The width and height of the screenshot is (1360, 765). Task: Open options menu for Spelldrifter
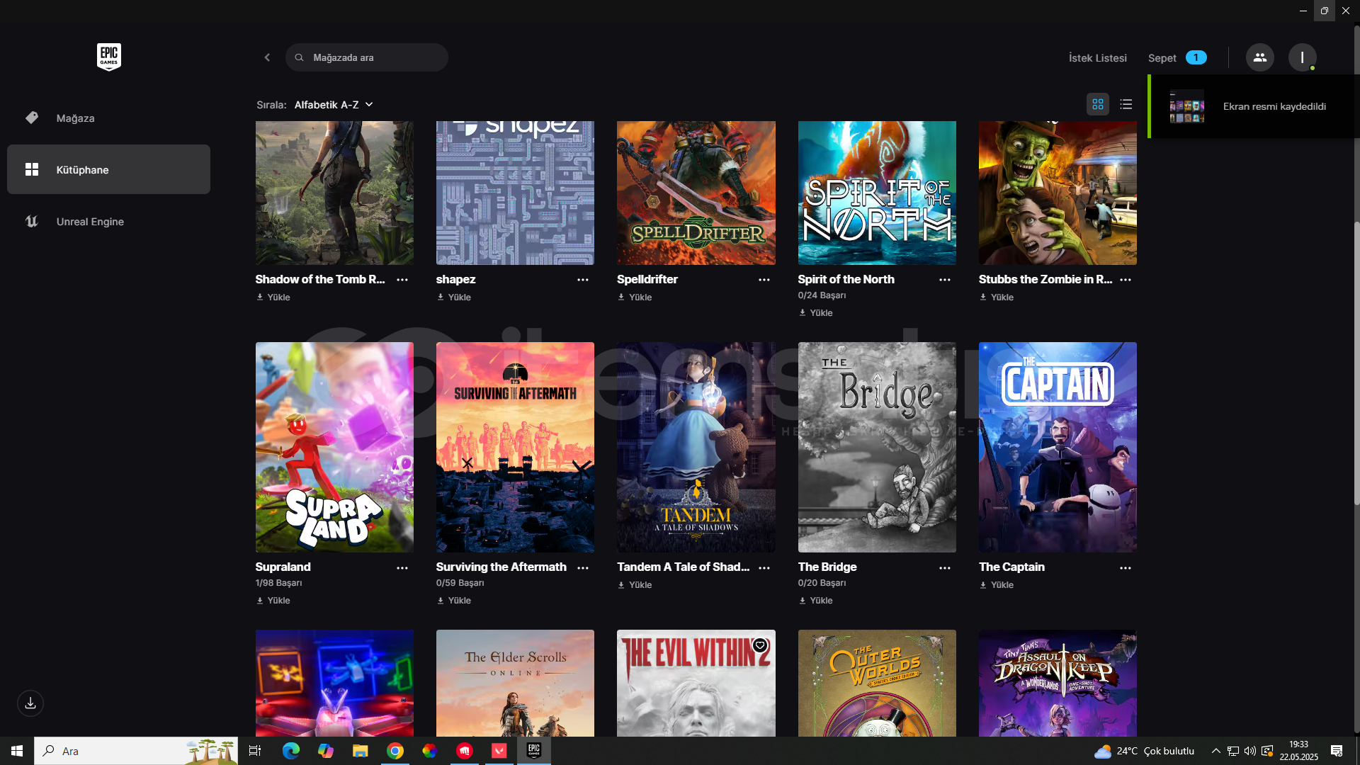tap(764, 280)
